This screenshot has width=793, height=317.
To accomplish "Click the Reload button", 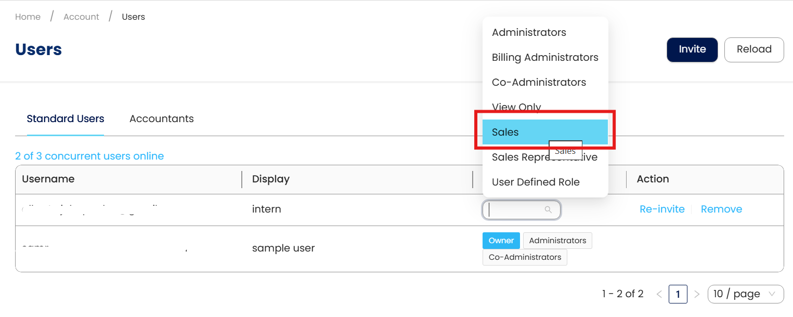I will tap(753, 49).
